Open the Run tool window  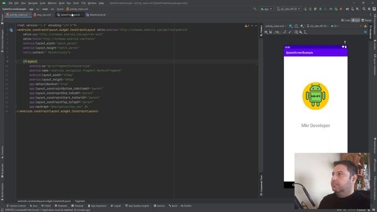point(34,206)
